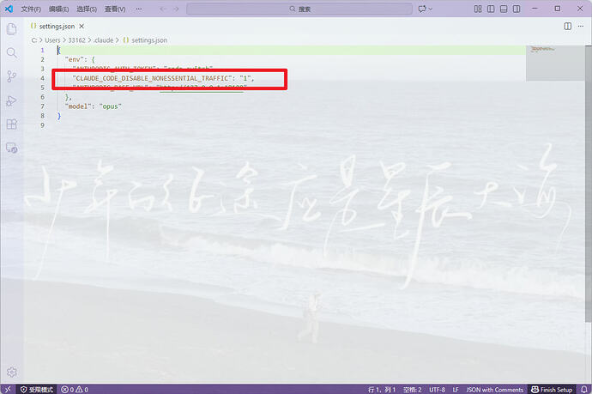Expand the Copilot dropdown arrow

pyautogui.click(x=431, y=9)
